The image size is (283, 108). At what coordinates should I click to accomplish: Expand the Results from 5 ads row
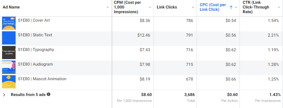4,95
